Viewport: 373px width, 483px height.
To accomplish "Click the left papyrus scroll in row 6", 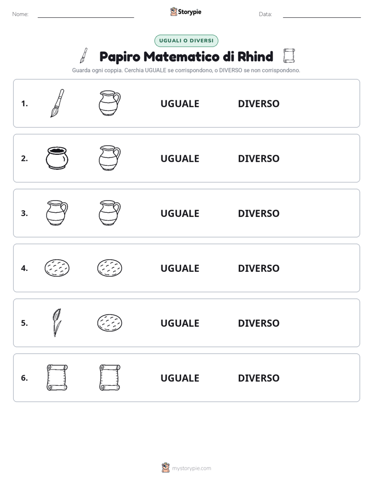I will pos(57,377).
